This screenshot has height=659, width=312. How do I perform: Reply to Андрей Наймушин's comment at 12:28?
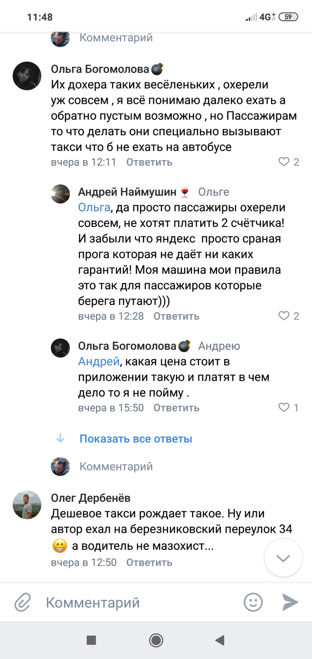pos(176,316)
